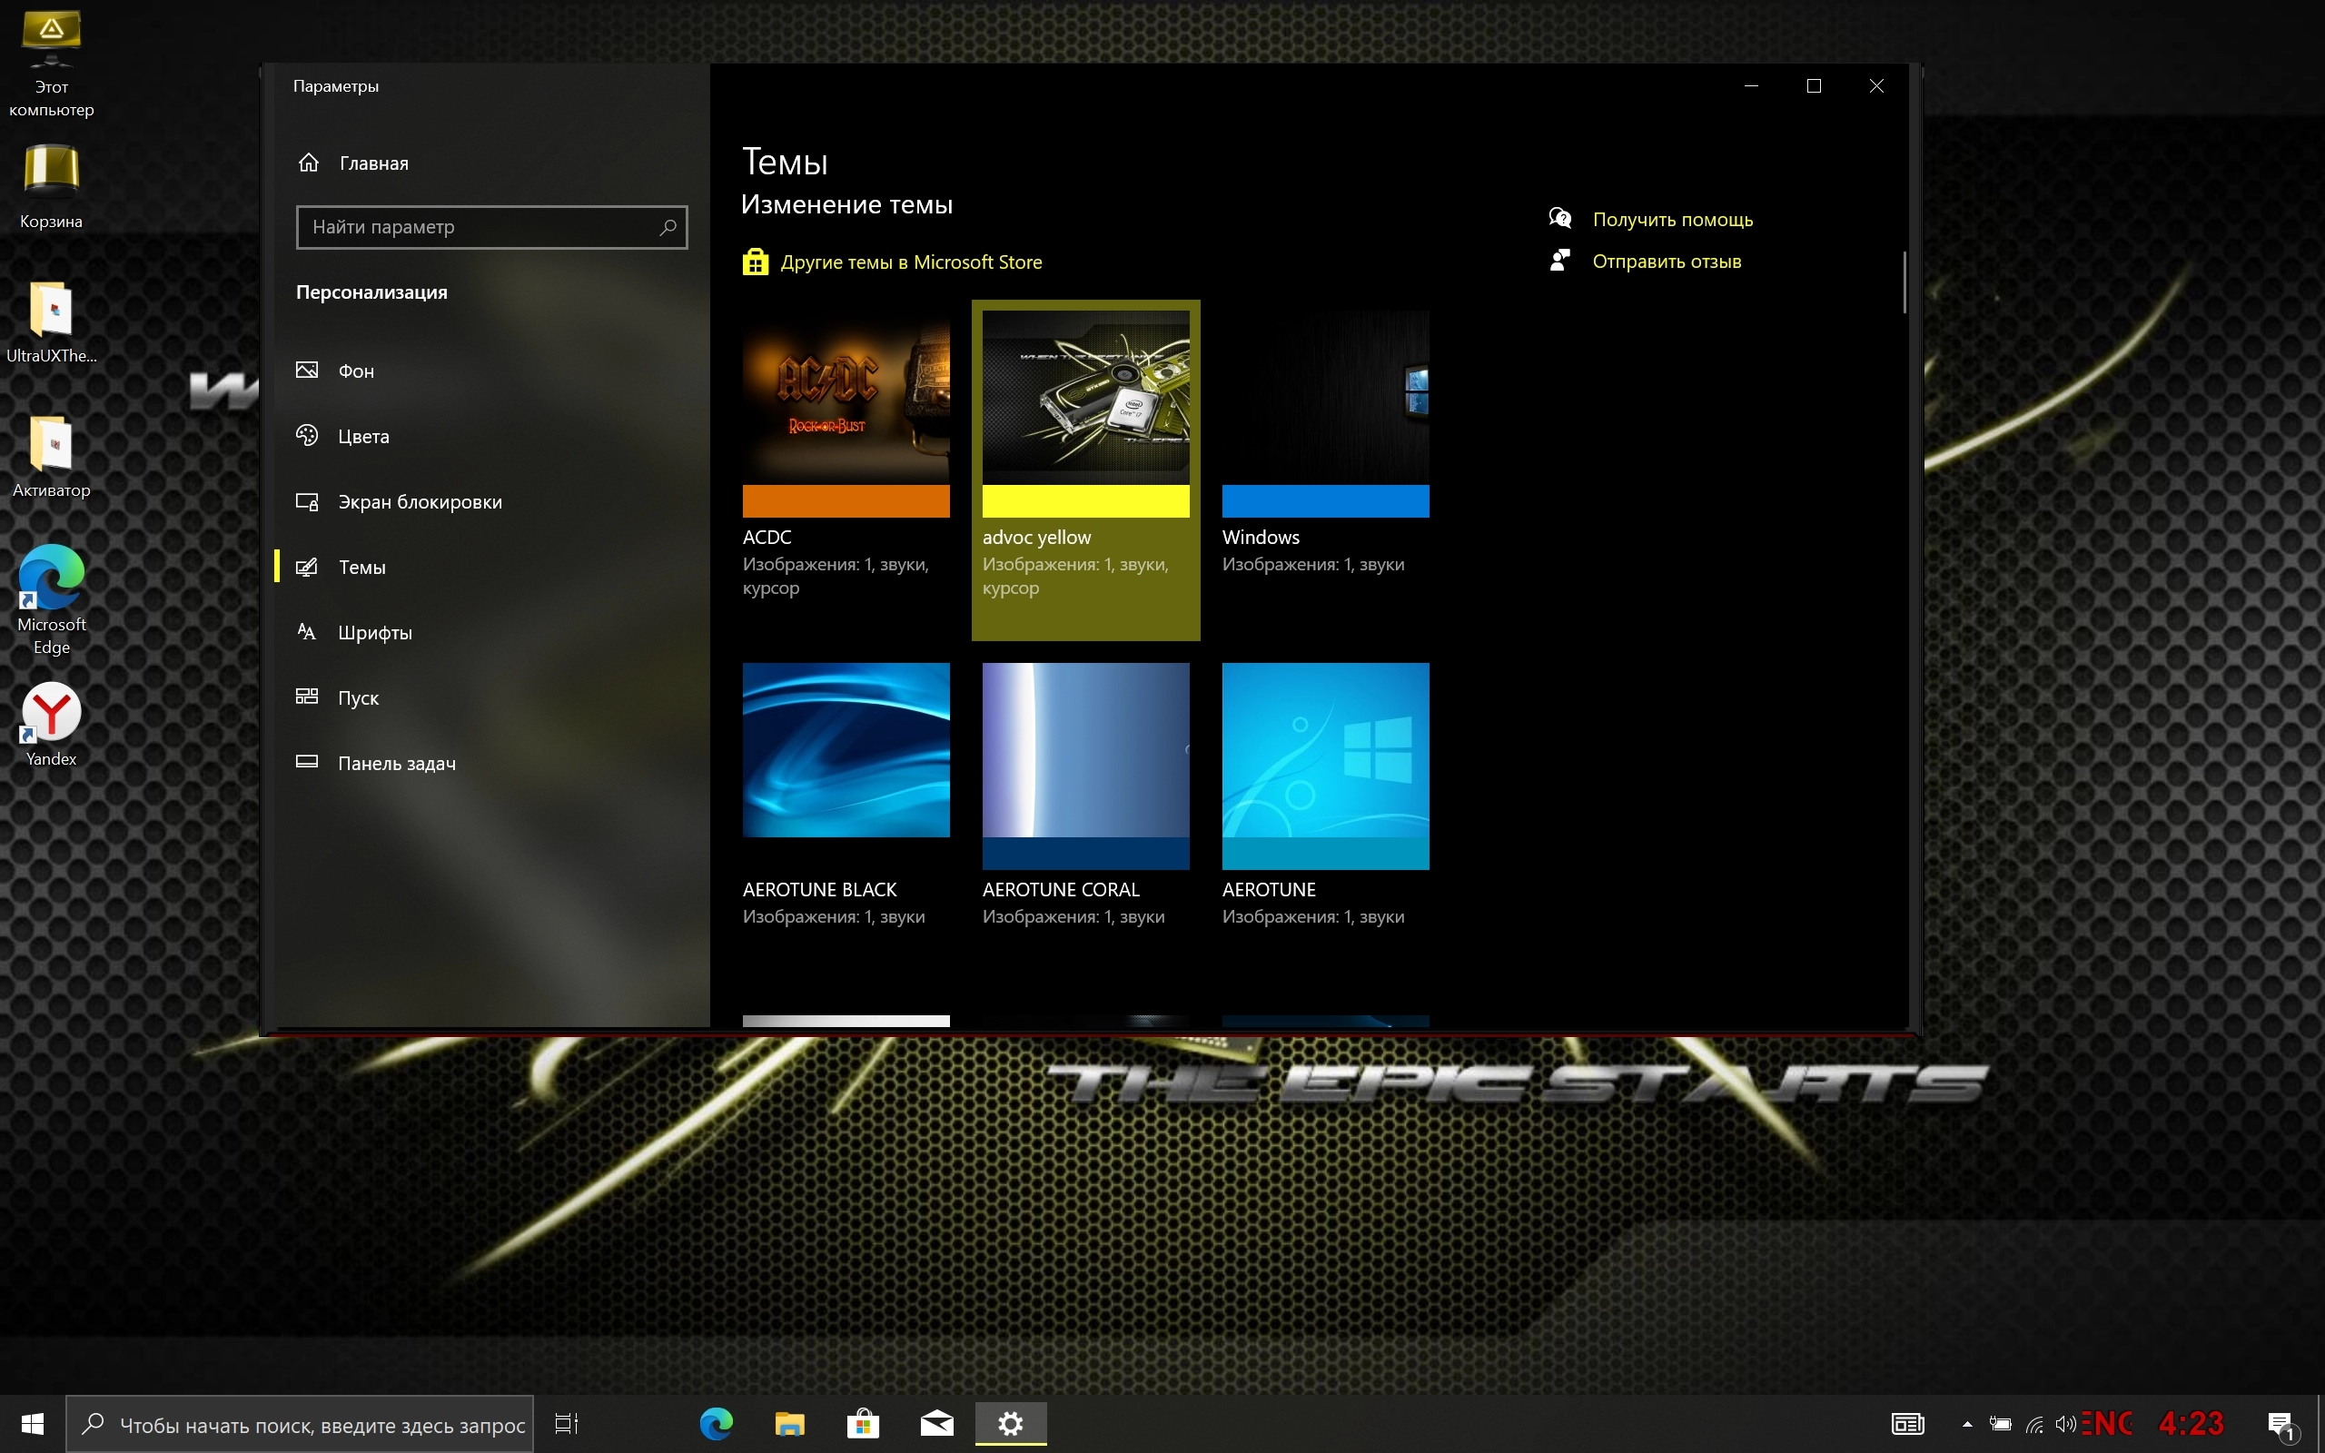Click the Home icon beside Главная
2325x1453 pixels.
[309, 163]
